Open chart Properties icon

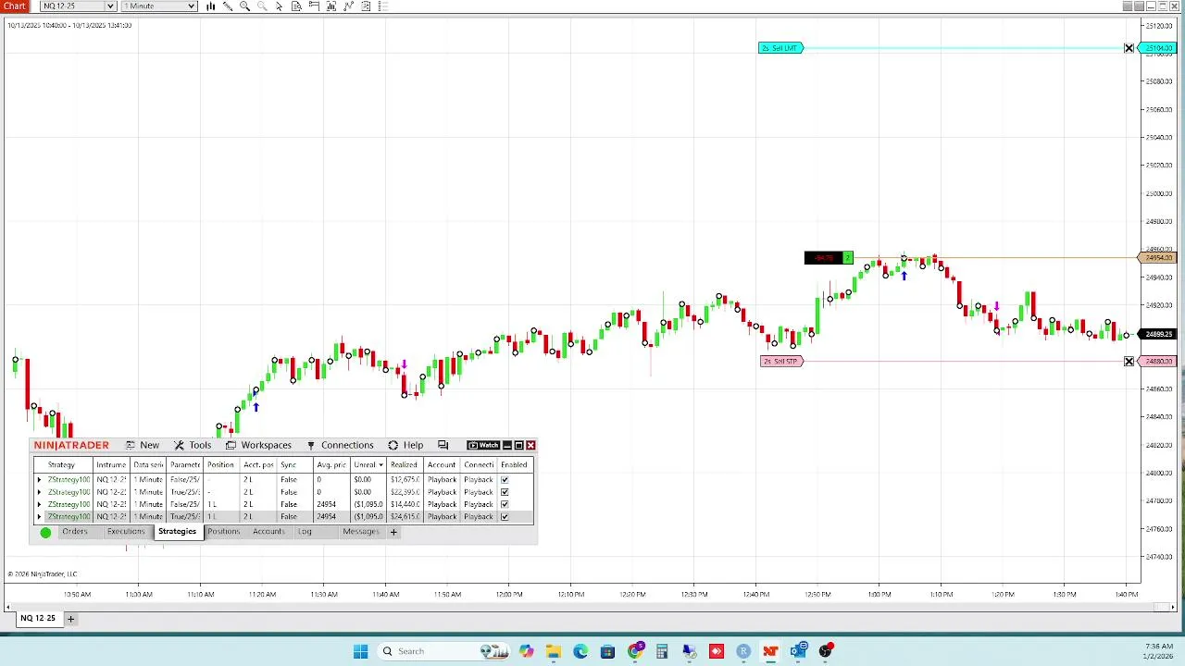366,6
